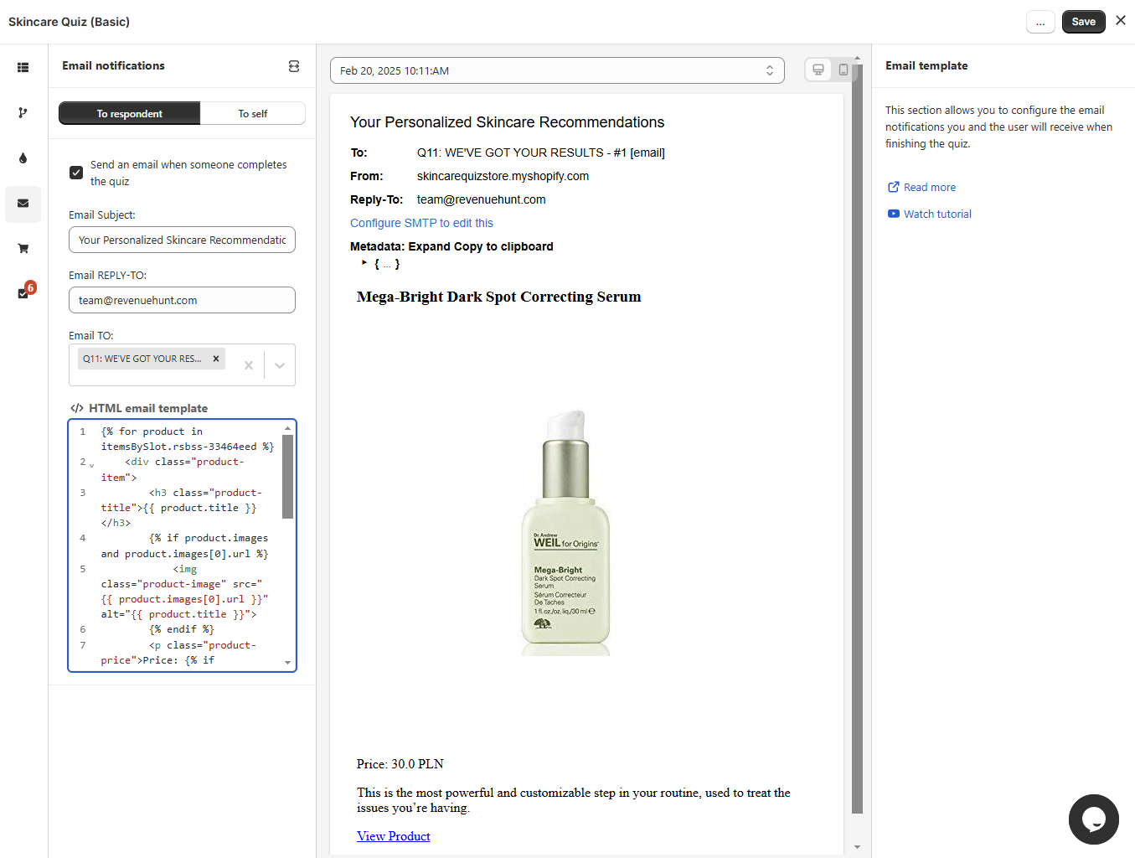Open the branching logic sidebar icon

(23, 112)
